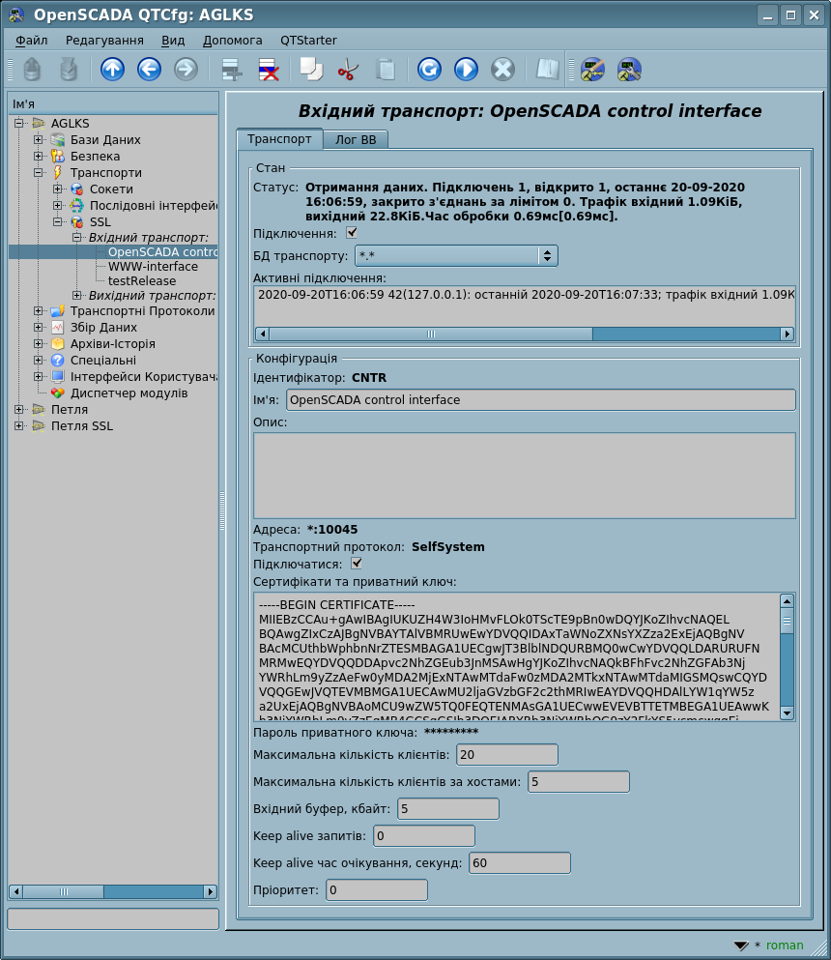Navigate forward with the right arrow icon

(186, 70)
